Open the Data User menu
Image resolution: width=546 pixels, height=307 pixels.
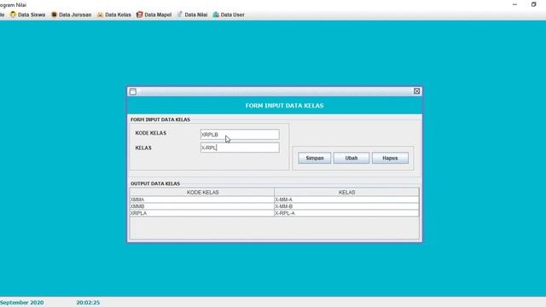[x=229, y=14]
